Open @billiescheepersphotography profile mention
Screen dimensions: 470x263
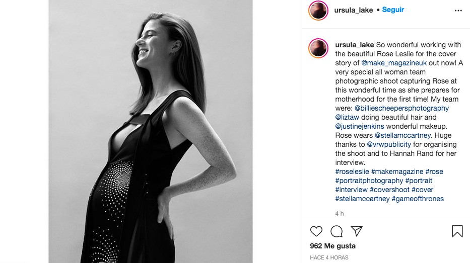pos(401,108)
